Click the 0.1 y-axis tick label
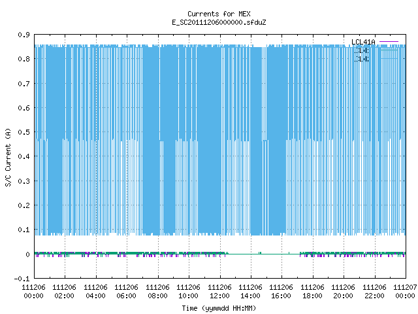 coord(24,230)
